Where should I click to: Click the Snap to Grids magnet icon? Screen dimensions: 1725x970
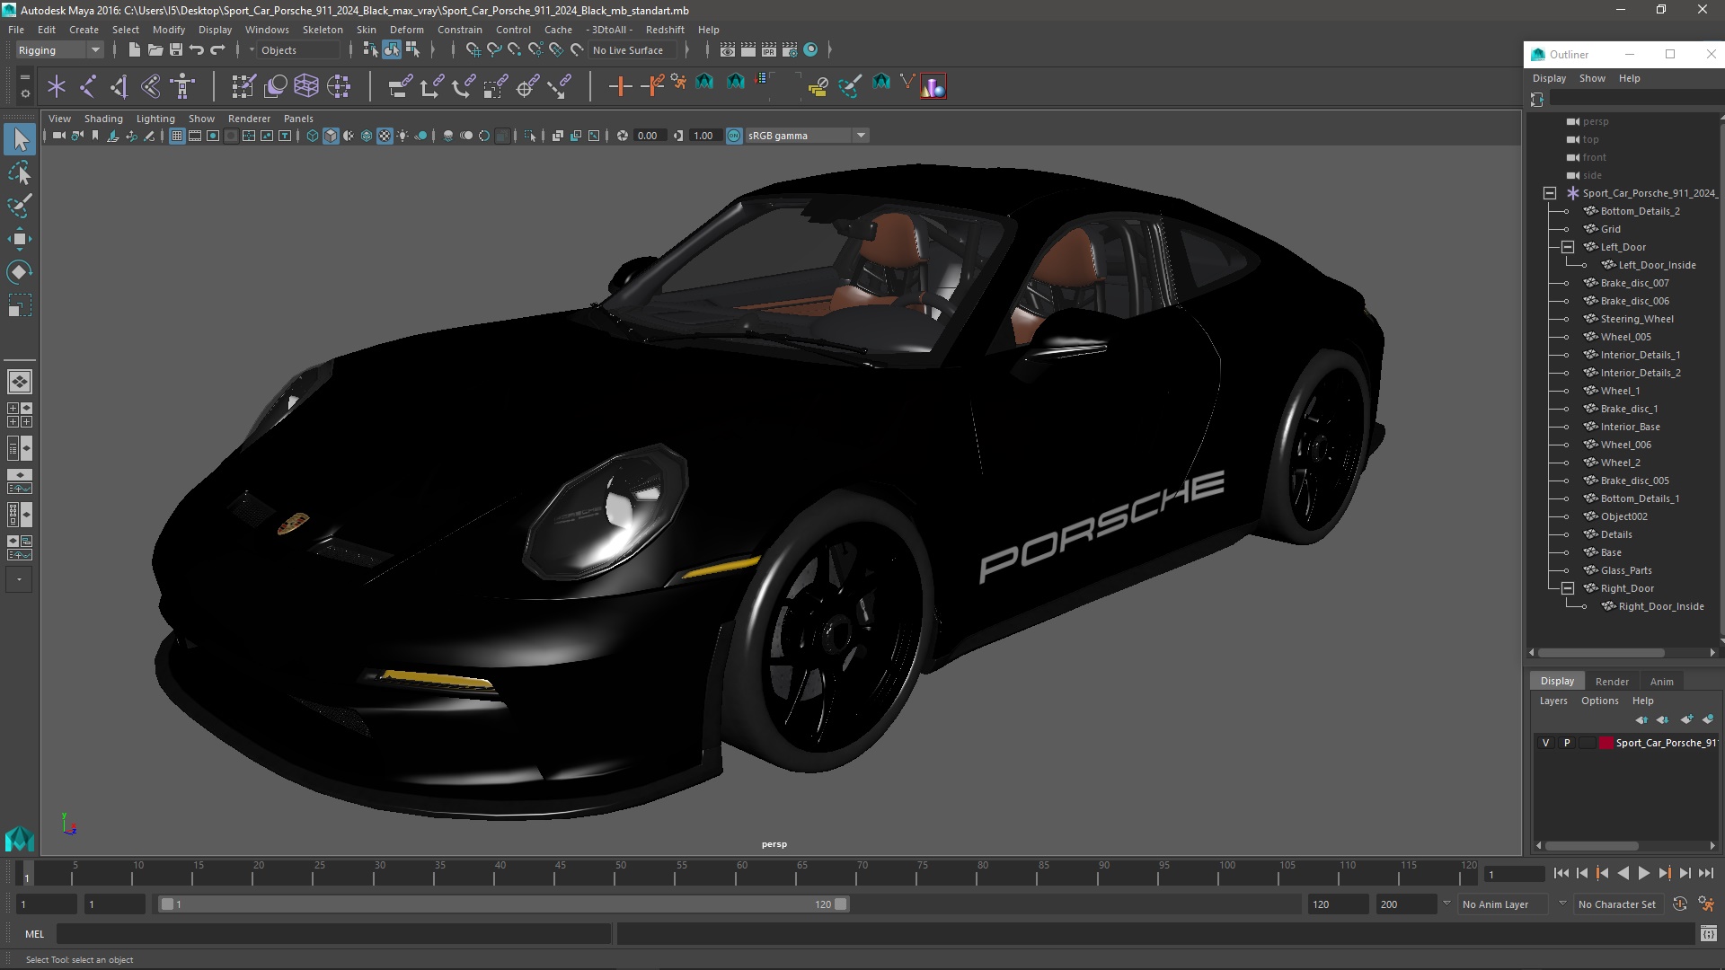pyautogui.click(x=473, y=50)
